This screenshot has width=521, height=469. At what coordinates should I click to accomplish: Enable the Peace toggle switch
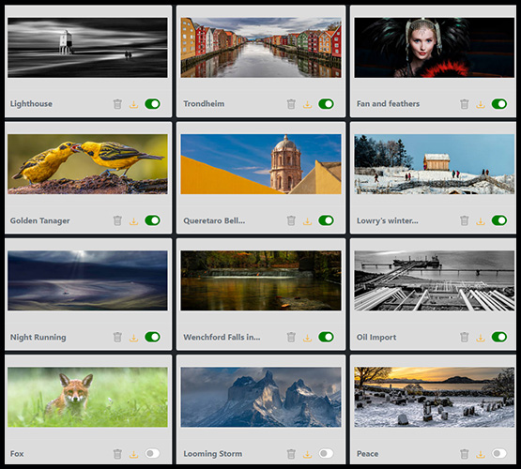click(x=499, y=453)
